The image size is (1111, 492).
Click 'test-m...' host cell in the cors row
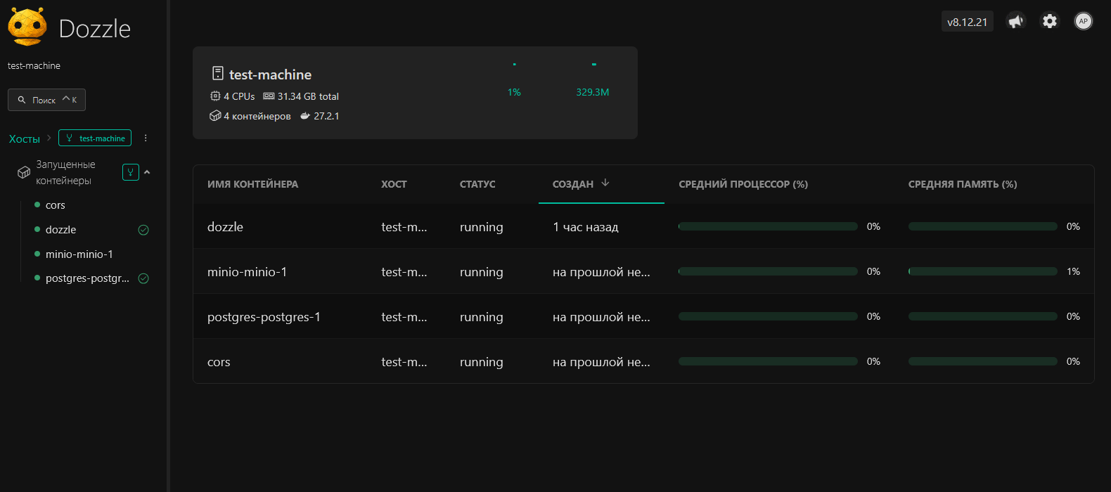point(404,362)
